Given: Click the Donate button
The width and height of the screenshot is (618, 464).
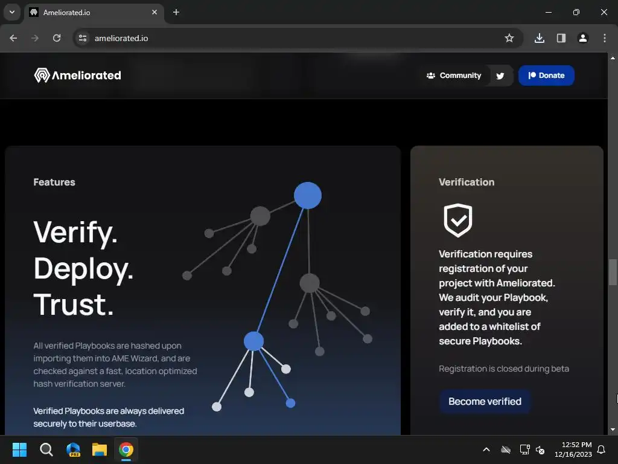Looking at the screenshot, I should (546, 76).
